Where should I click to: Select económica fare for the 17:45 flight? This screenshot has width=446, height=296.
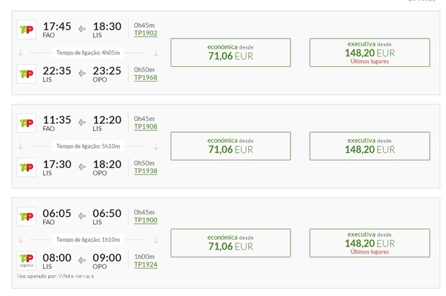coord(231,52)
